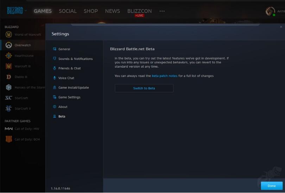Expand the Blizzard logo dropdown arrow
This screenshot has height=193, width=285.
click(x=26, y=11)
